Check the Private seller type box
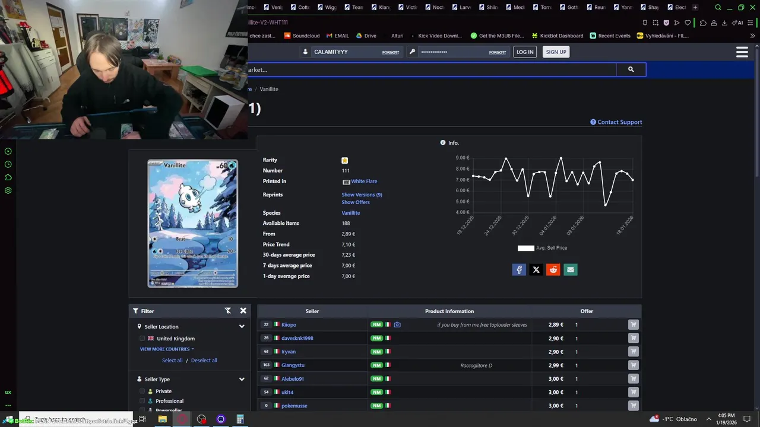This screenshot has width=760, height=427. [x=142, y=391]
